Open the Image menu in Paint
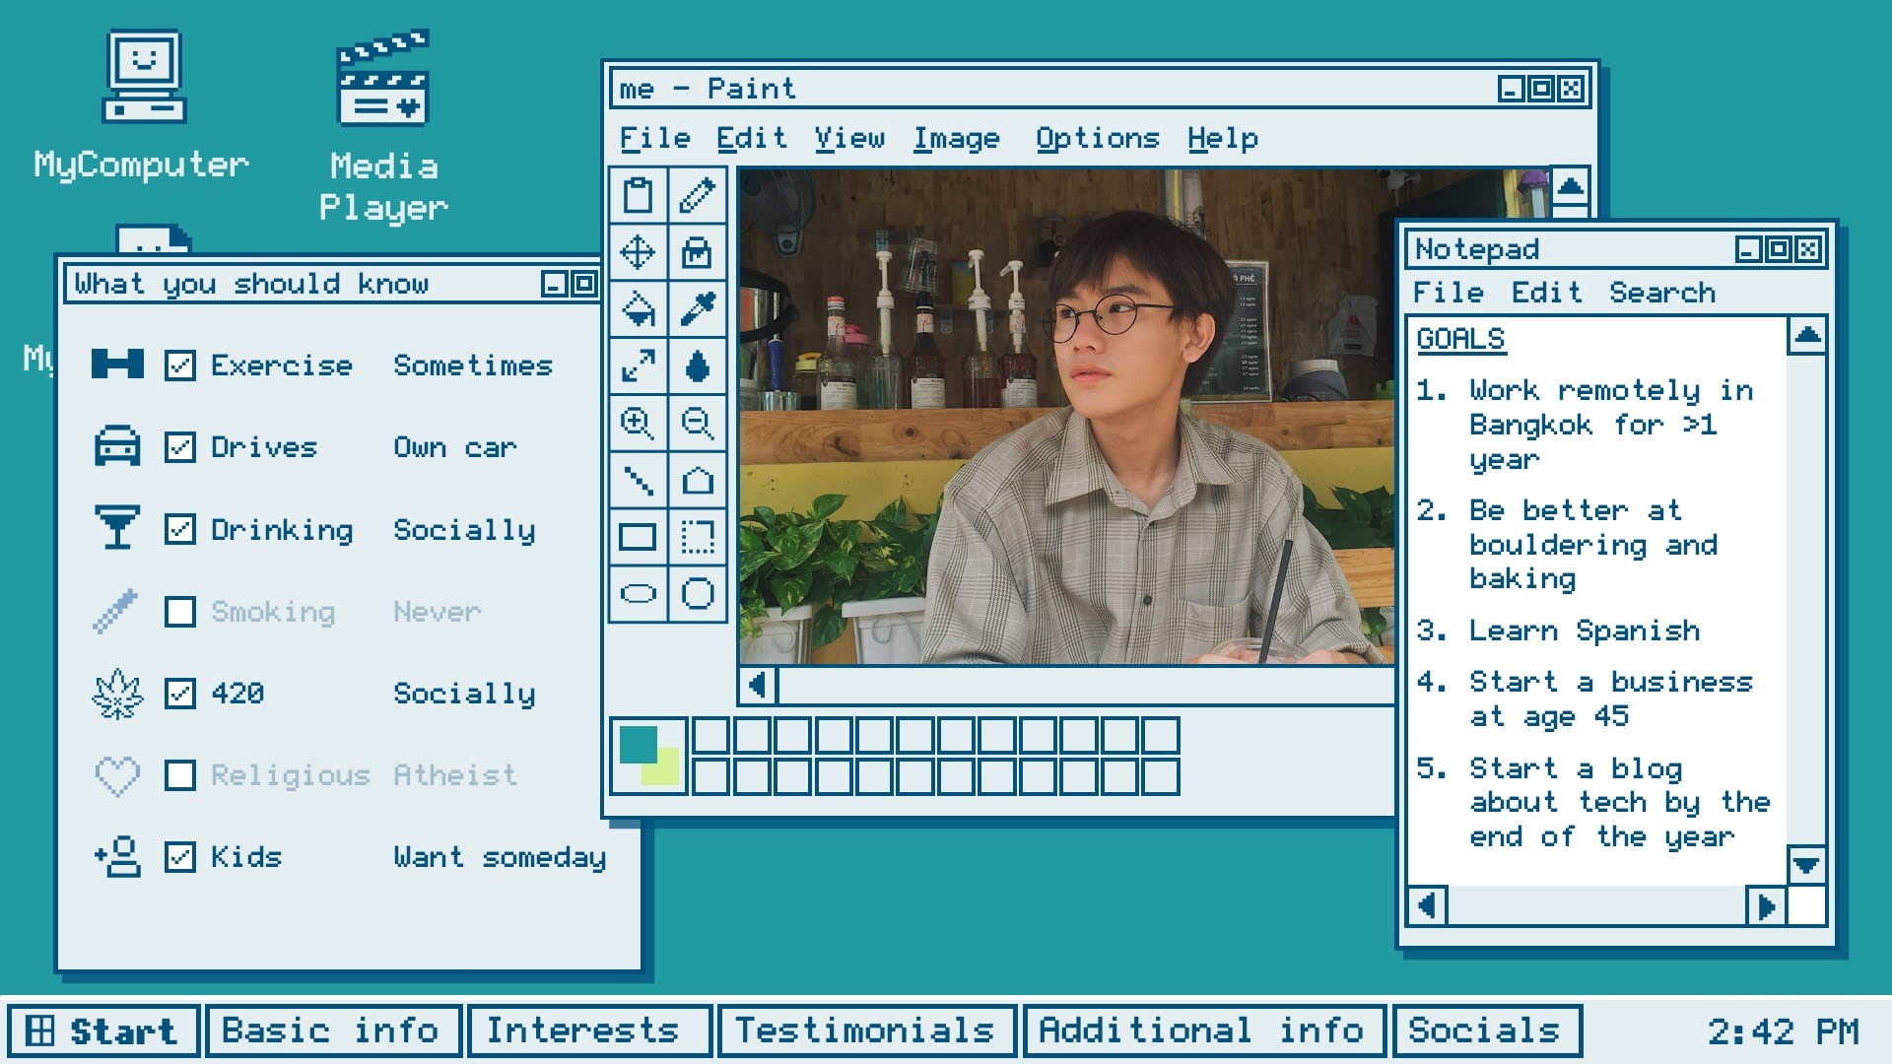1892x1064 pixels. 956,139
